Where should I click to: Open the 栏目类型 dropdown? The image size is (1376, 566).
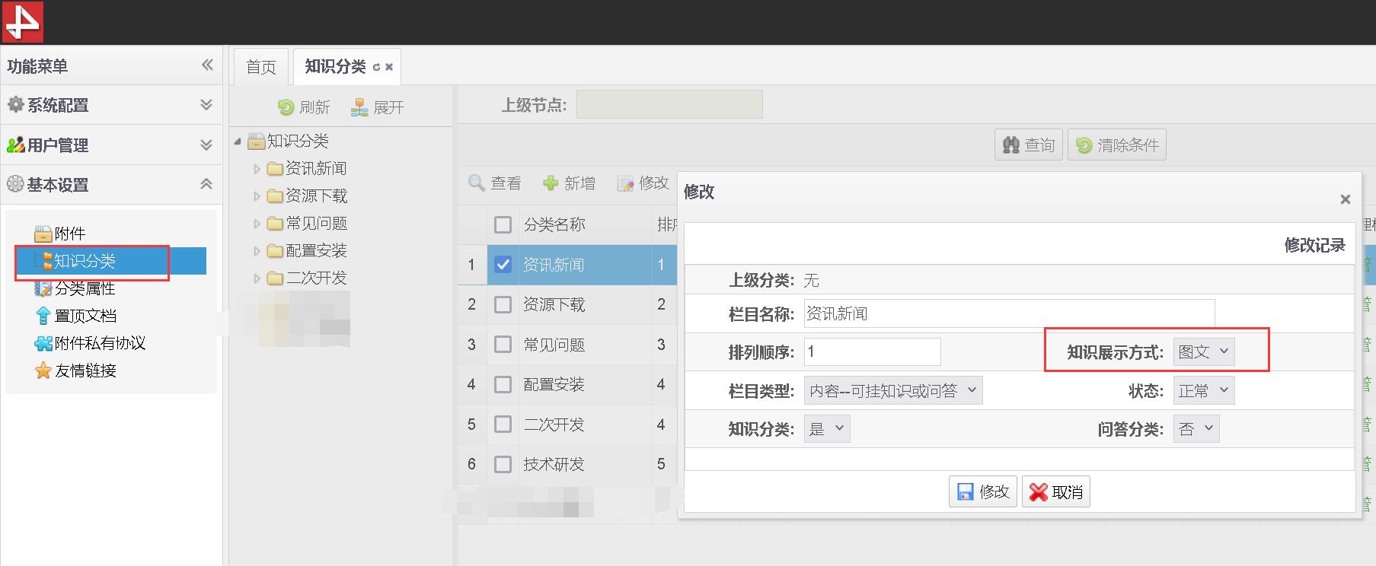pos(893,390)
